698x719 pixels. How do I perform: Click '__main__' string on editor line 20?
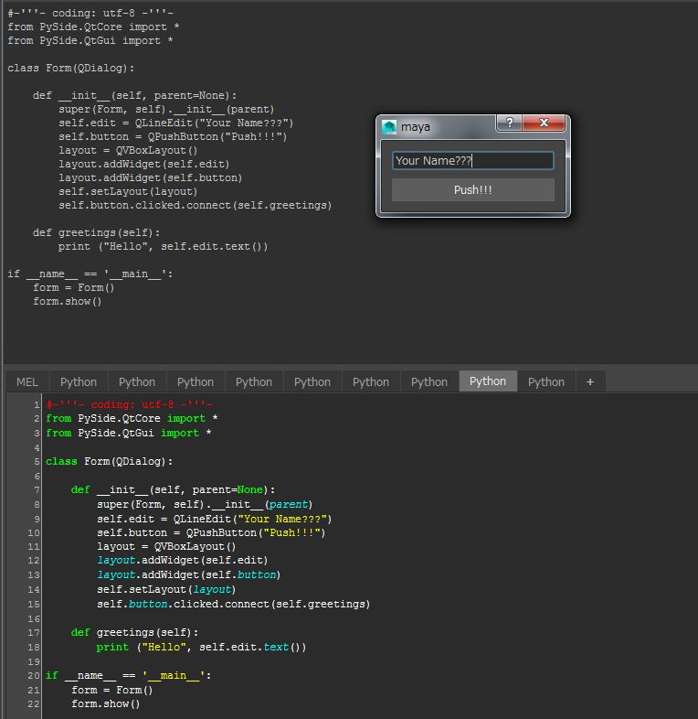click(174, 675)
